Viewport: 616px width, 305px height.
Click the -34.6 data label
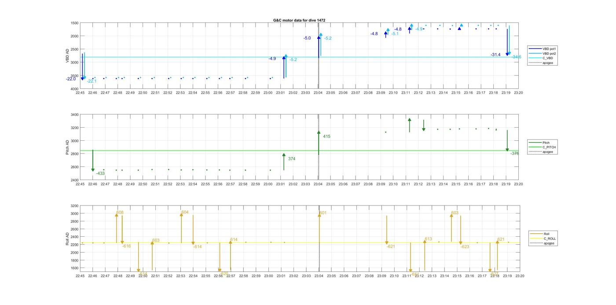516,57
